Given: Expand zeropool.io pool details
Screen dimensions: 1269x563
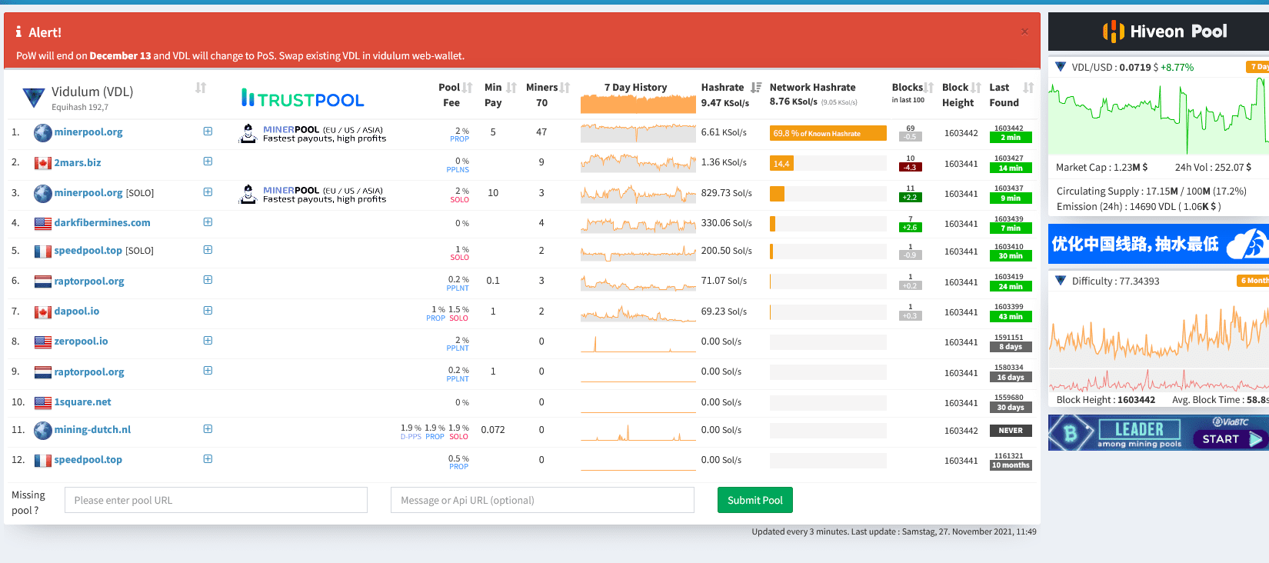Looking at the screenshot, I should tap(208, 341).
